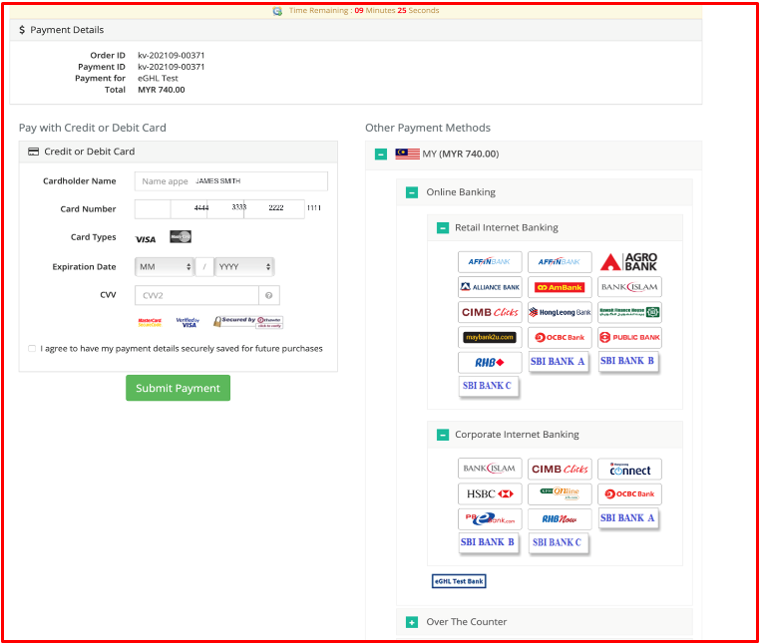
Task: Select Bank Islam under Corporate Internet Banking
Action: tap(490, 469)
